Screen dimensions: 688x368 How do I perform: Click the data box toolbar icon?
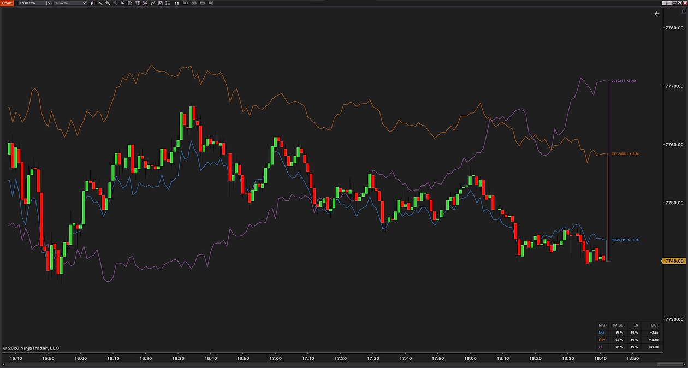pos(145,3)
